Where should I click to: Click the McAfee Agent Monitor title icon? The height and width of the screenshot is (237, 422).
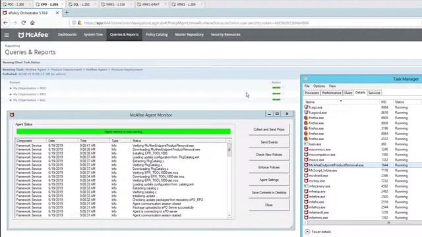pyautogui.click(x=12, y=115)
